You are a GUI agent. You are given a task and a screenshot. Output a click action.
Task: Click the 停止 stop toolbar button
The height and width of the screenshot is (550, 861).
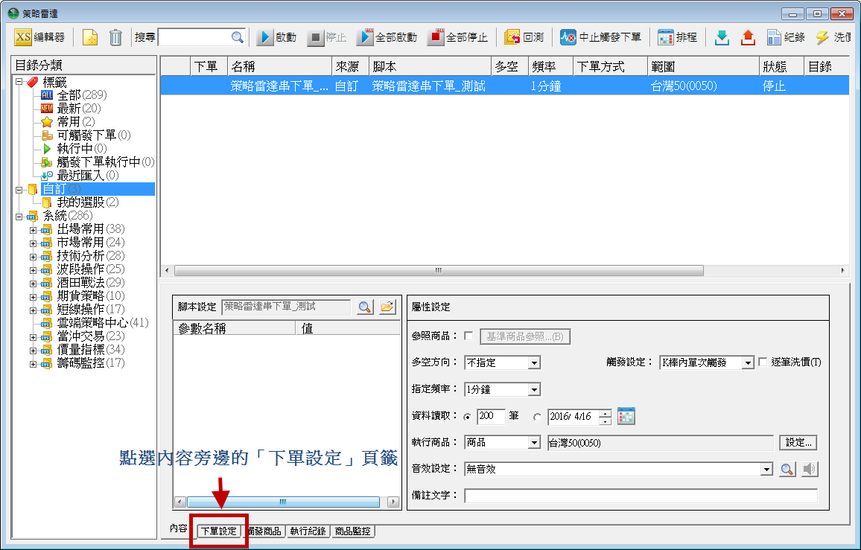[x=327, y=37]
